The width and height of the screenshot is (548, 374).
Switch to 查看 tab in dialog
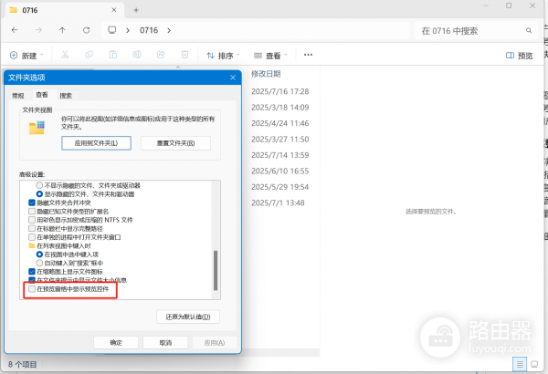pos(42,95)
